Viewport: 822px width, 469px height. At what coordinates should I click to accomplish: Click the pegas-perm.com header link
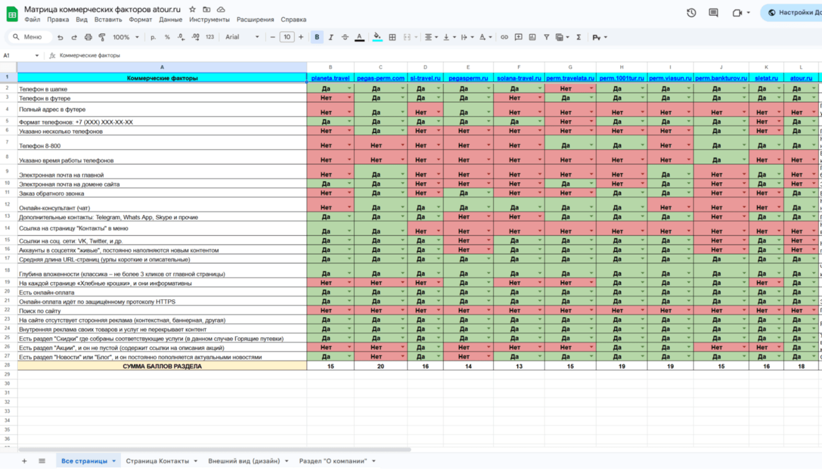point(380,78)
